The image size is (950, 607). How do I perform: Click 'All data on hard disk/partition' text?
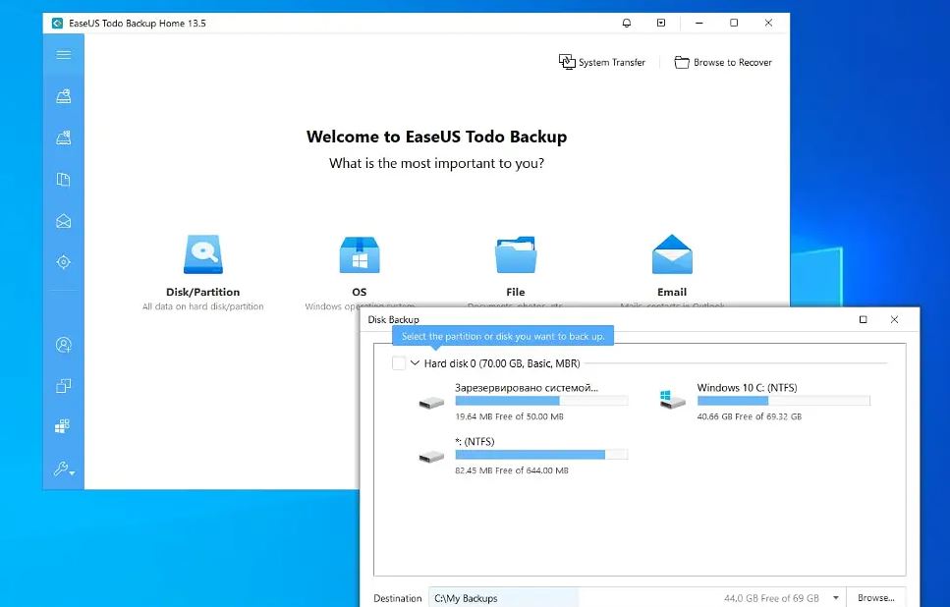tap(203, 306)
